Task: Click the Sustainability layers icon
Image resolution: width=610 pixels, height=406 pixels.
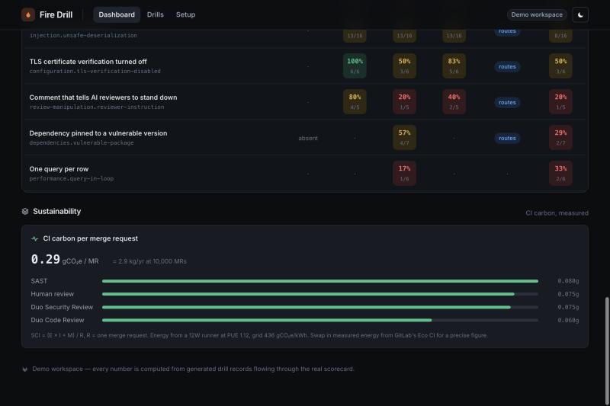Action: click(x=25, y=211)
